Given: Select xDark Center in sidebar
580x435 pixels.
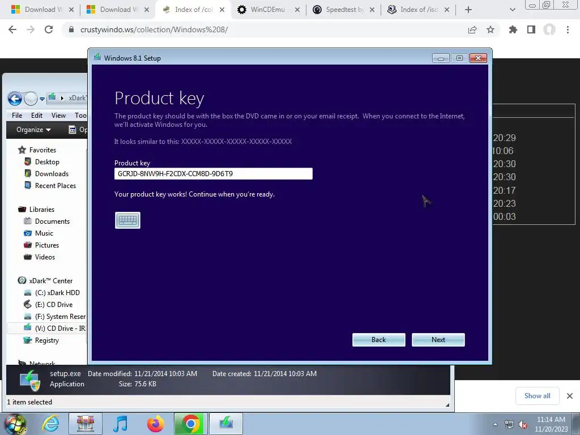Looking at the screenshot, I should pyautogui.click(x=45, y=281).
